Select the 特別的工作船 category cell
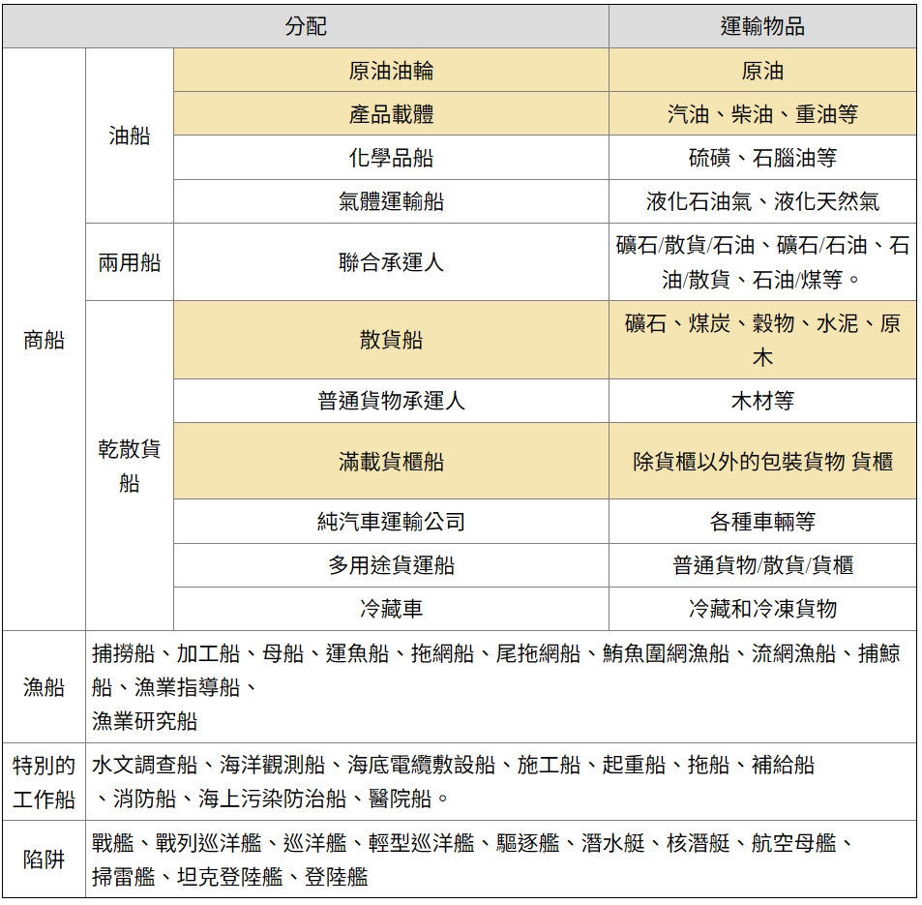 (x=45, y=782)
